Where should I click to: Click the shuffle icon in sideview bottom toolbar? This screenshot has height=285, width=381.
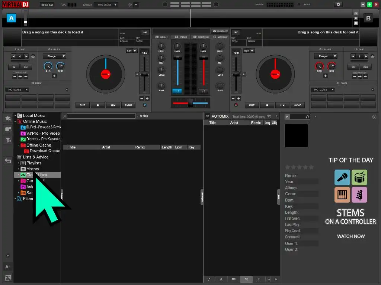pyautogui.click(x=246, y=279)
